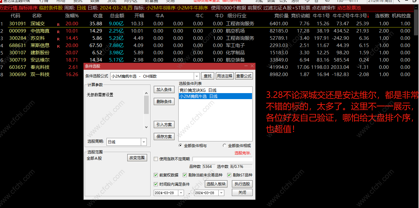Click the R marker beside 苏交科
This screenshot has width=419, height=208.
(58, 39)
